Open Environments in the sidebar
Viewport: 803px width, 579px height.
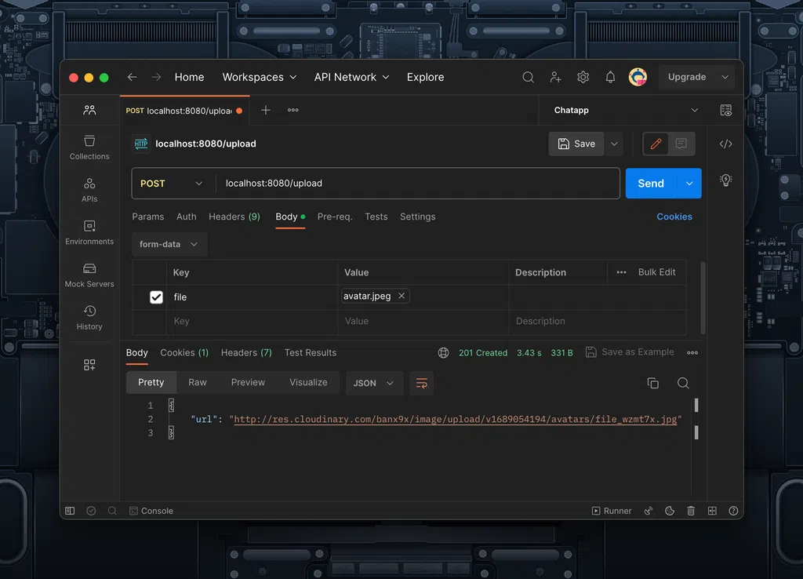pyautogui.click(x=89, y=233)
